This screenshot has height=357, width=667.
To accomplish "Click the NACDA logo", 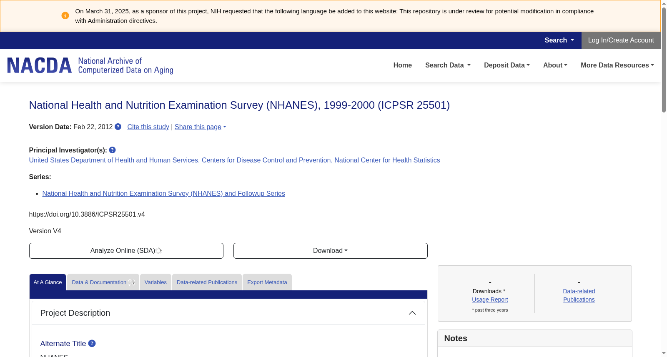I will click(x=90, y=65).
